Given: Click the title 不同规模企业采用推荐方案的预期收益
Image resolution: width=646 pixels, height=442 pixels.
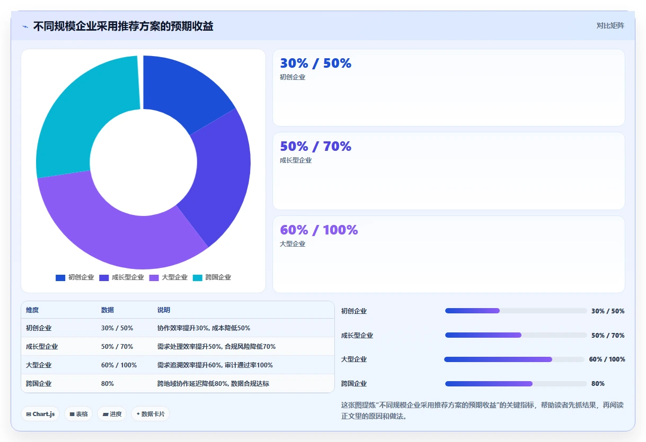Looking at the screenshot, I should 123,26.
